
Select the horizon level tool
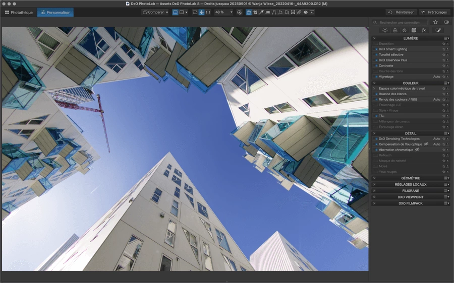pos(268,13)
